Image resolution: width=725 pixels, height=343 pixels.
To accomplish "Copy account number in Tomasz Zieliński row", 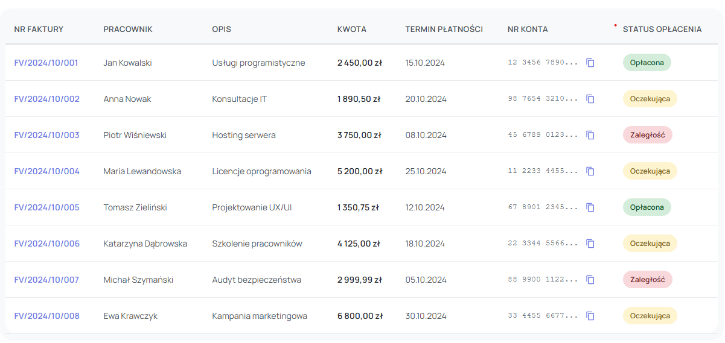I will tap(590, 207).
